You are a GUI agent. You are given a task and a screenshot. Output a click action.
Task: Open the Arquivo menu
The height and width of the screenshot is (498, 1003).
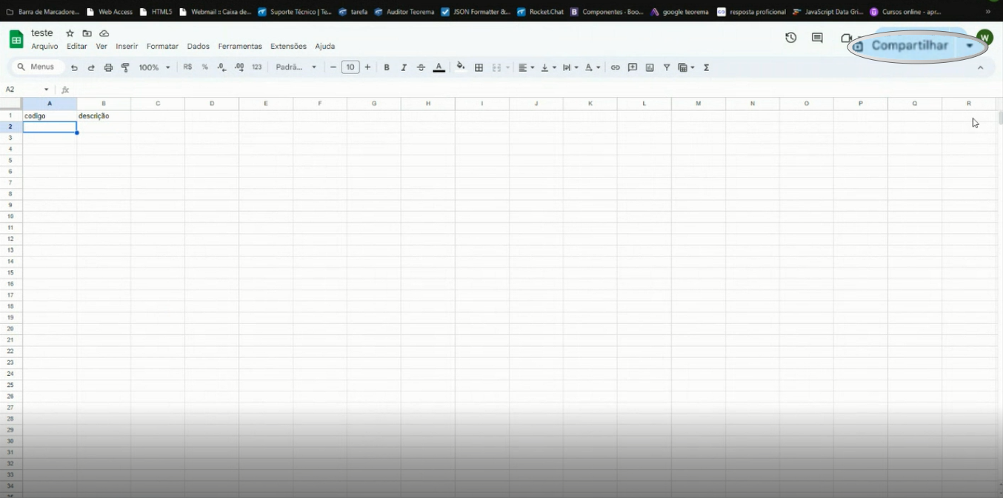pyautogui.click(x=44, y=46)
